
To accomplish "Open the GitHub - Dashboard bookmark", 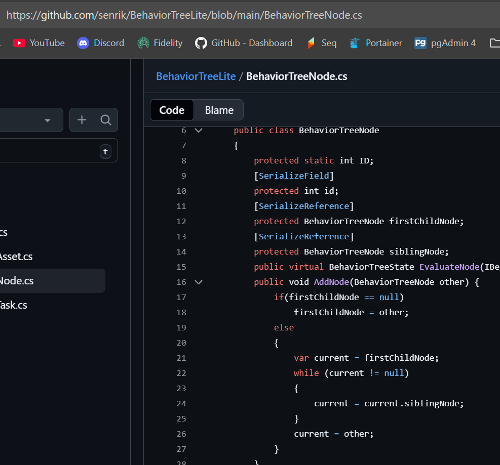I will (x=244, y=43).
